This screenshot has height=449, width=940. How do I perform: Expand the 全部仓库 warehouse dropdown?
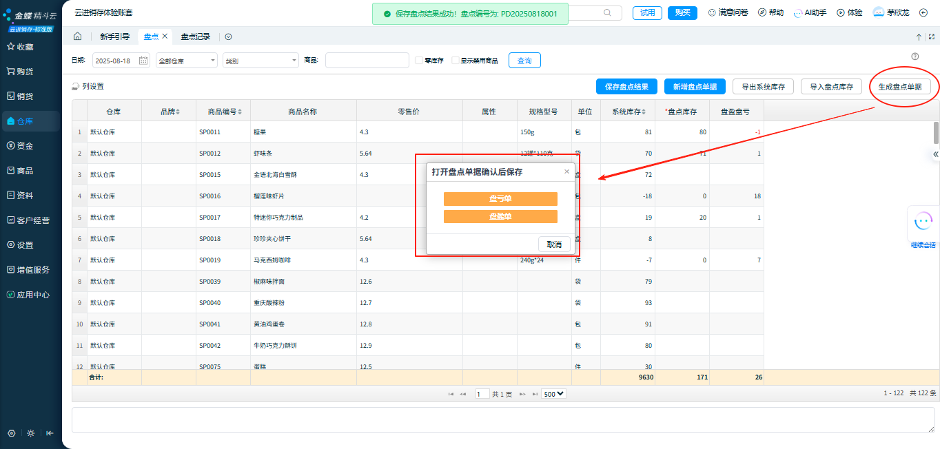click(187, 61)
